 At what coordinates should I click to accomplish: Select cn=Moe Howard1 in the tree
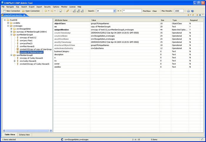(27, 46)
